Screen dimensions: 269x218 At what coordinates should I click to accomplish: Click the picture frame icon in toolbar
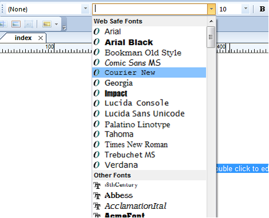16,24
